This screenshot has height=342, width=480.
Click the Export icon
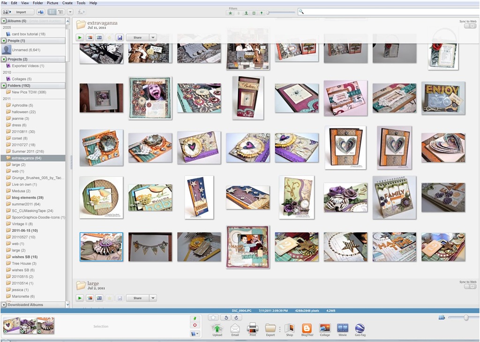270,330
